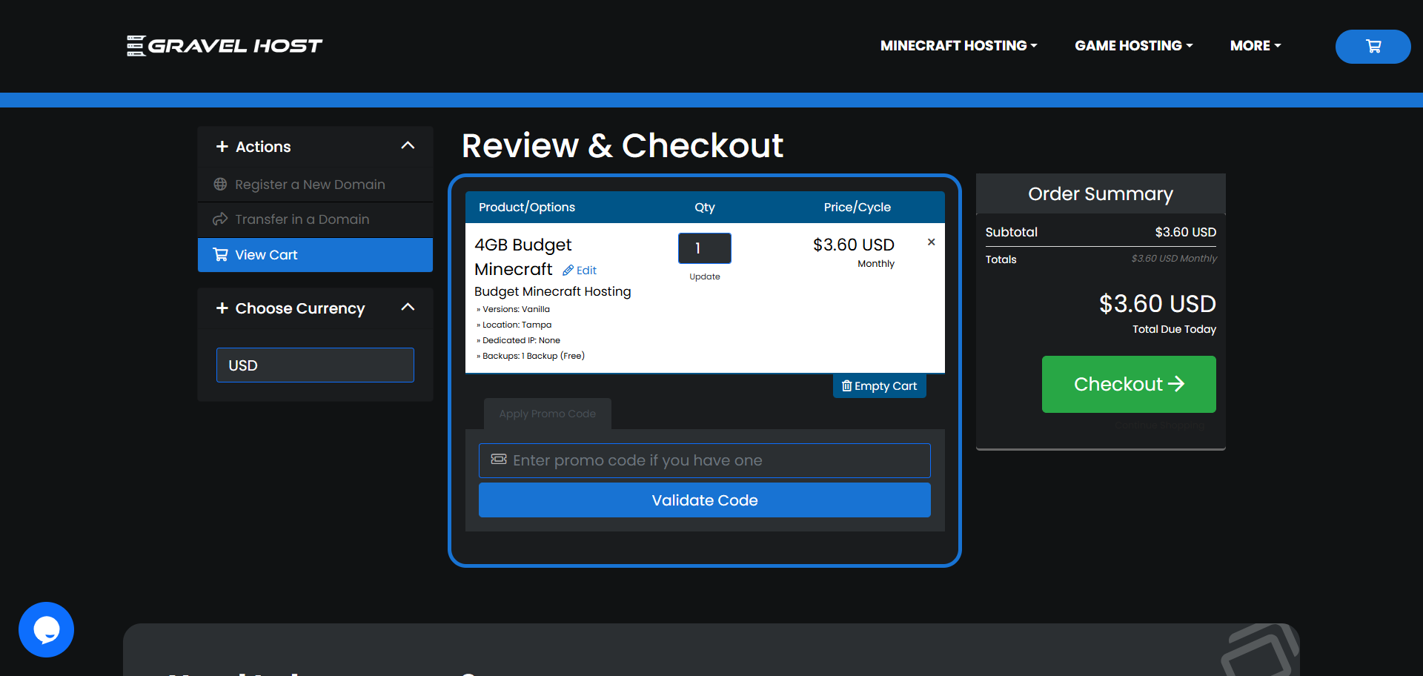This screenshot has height=676, width=1423.
Task: Switch to Apply Promo Code tab
Action: click(x=547, y=414)
